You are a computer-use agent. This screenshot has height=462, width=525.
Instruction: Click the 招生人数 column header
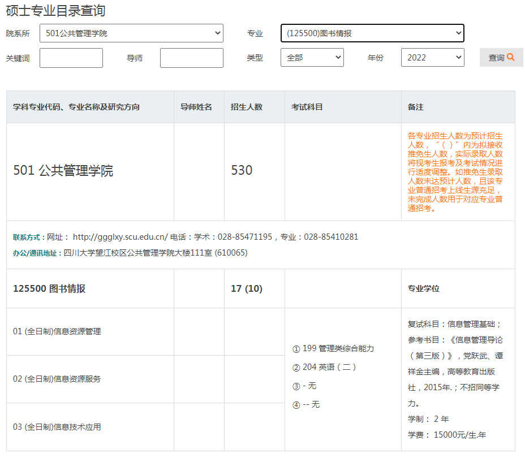248,107
